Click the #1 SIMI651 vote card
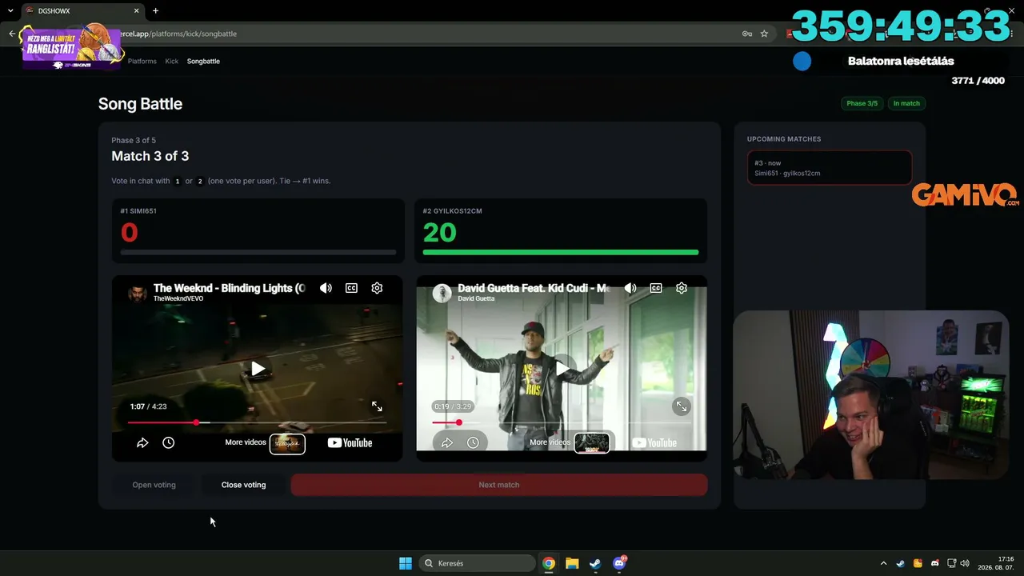1024x576 pixels. click(258, 230)
